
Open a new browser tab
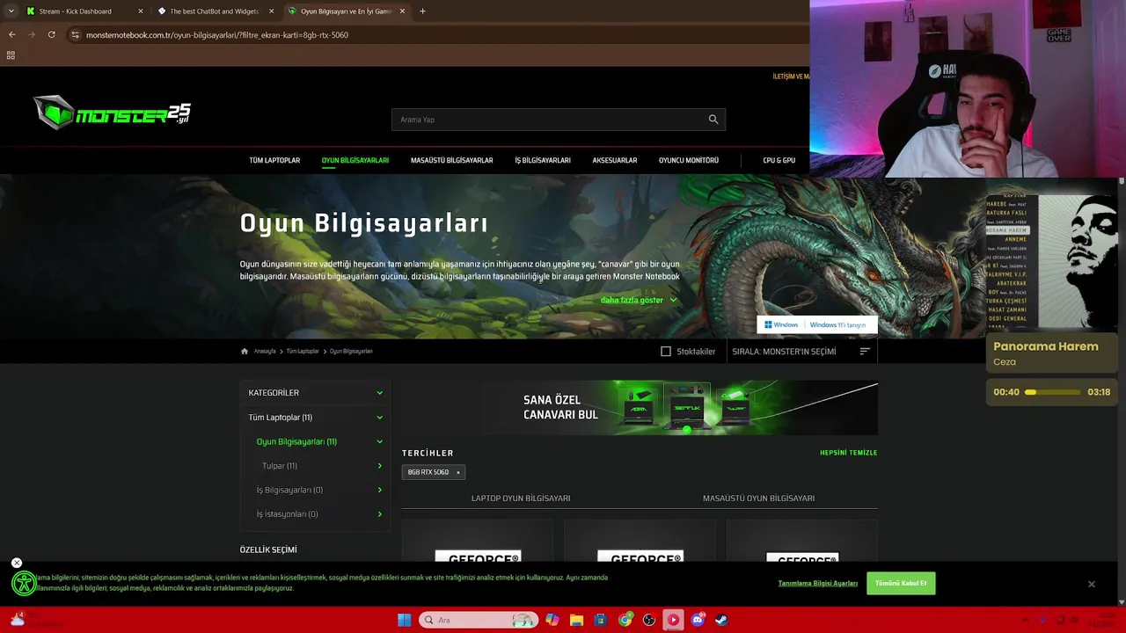pyautogui.click(x=422, y=11)
